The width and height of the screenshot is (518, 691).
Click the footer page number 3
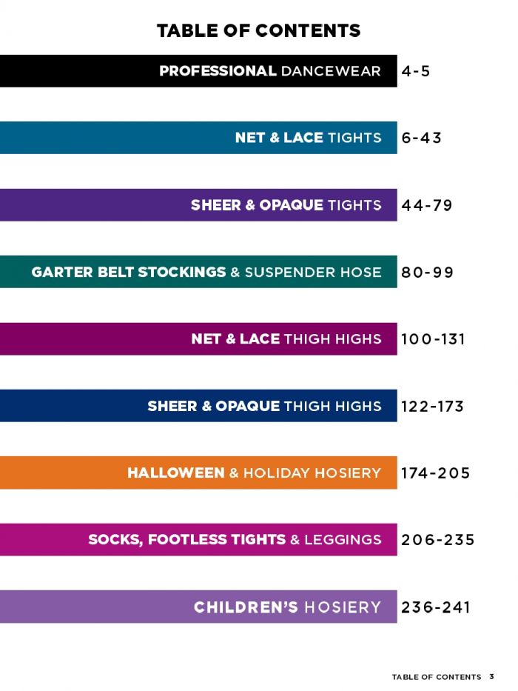point(491,676)
